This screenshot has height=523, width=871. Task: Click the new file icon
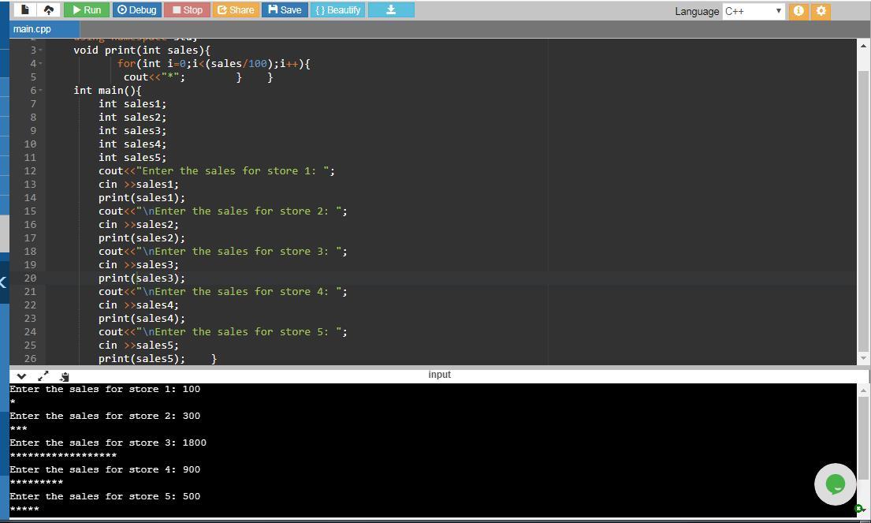click(25, 10)
